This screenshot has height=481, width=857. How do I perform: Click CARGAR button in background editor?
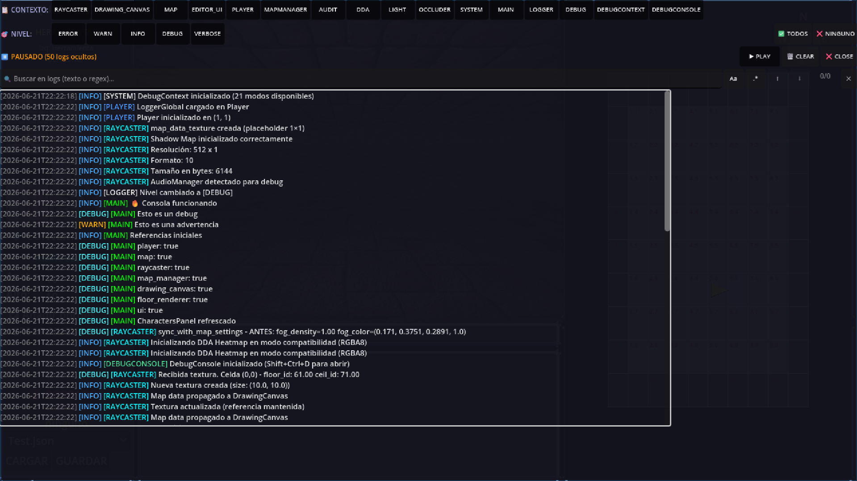pyautogui.click(x=27, y=461)
